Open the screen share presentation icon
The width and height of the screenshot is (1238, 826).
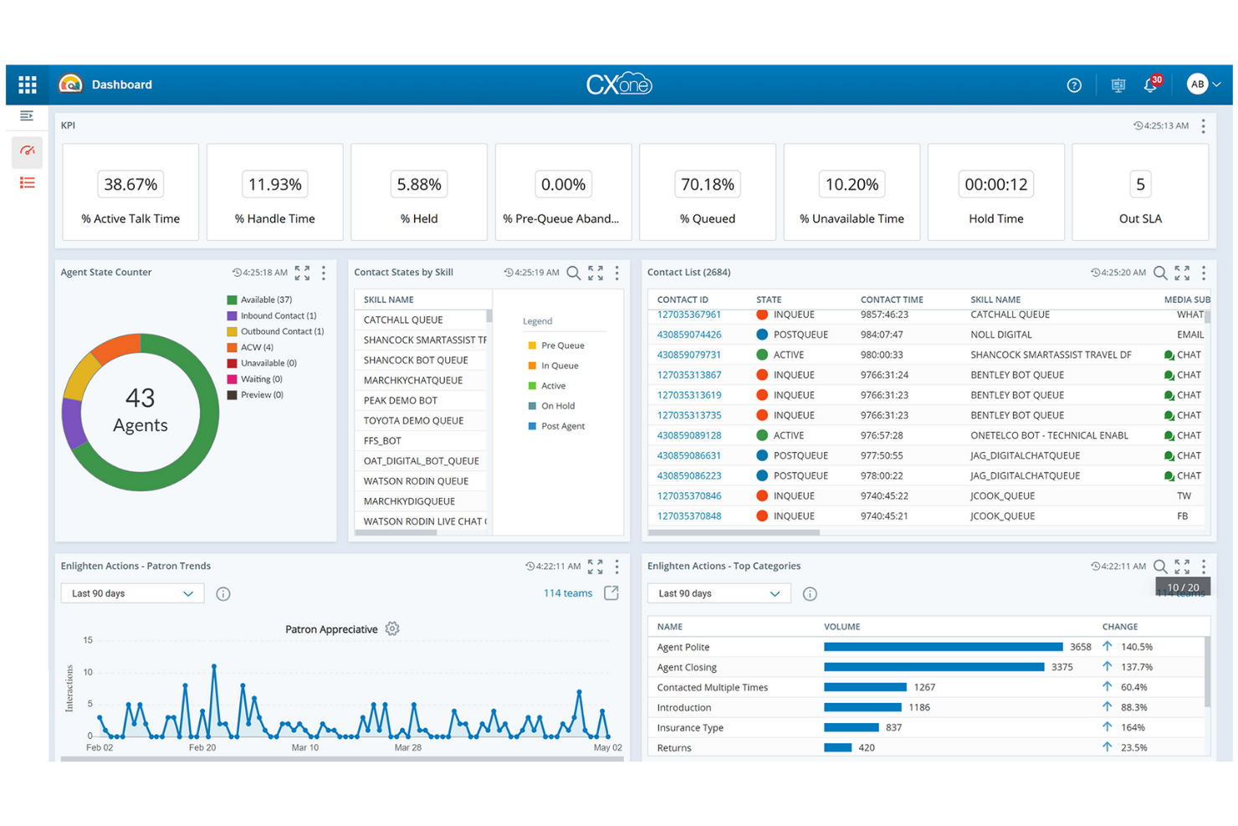click(1118, 85)
